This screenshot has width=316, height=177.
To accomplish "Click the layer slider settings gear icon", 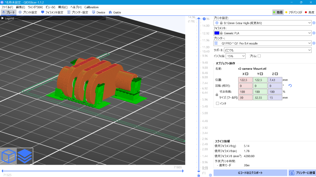I will pyautogui.click(x=210, y=175).
